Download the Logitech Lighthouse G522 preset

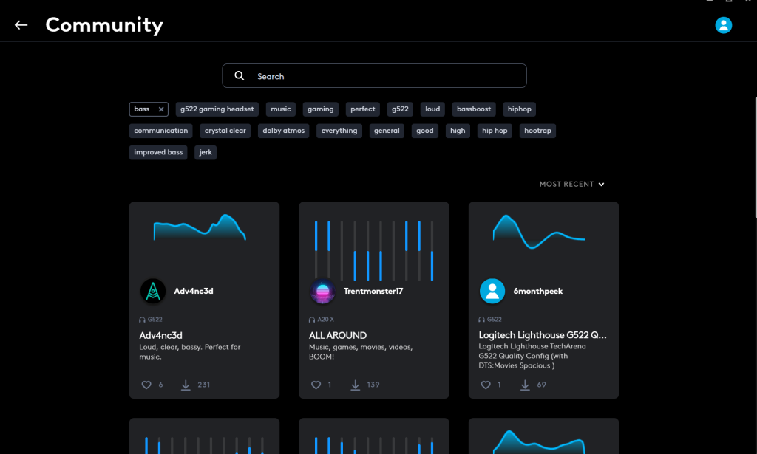pyautogui.click(x=525, y=385)
